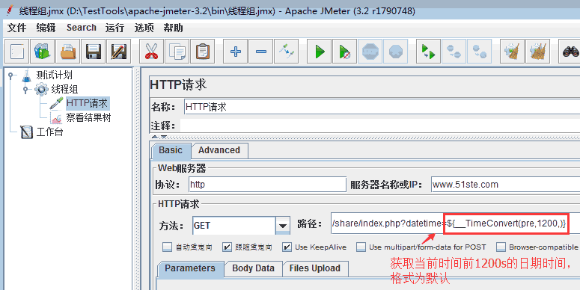580x290 pixels.
Task: Click the 协议 input field
Action: click(x=267, y=185)
